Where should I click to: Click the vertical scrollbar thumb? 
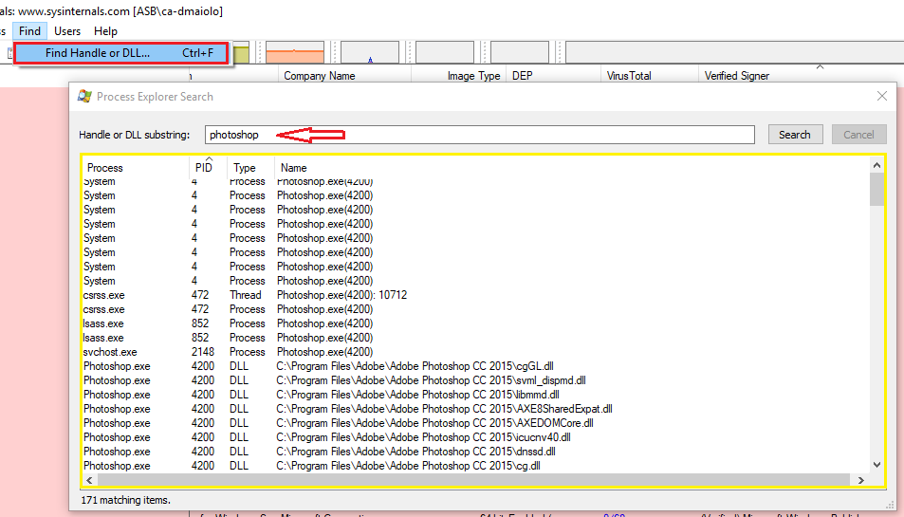click(876, 189)
